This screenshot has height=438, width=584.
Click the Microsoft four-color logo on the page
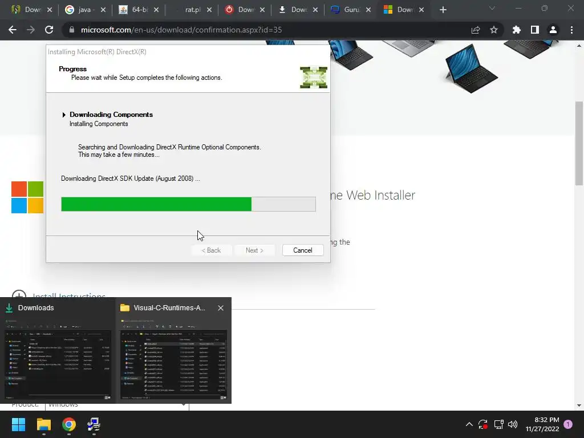27,197
